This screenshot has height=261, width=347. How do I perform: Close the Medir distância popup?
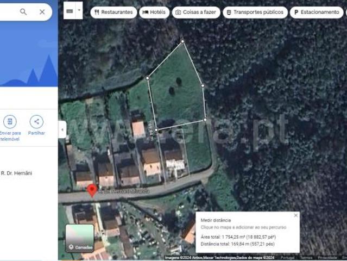pos(295,215)
